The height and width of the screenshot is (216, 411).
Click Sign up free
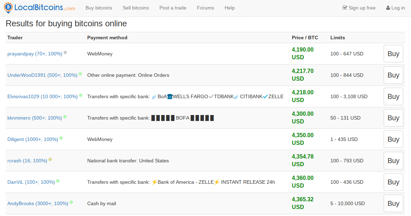tap(359, 8)
